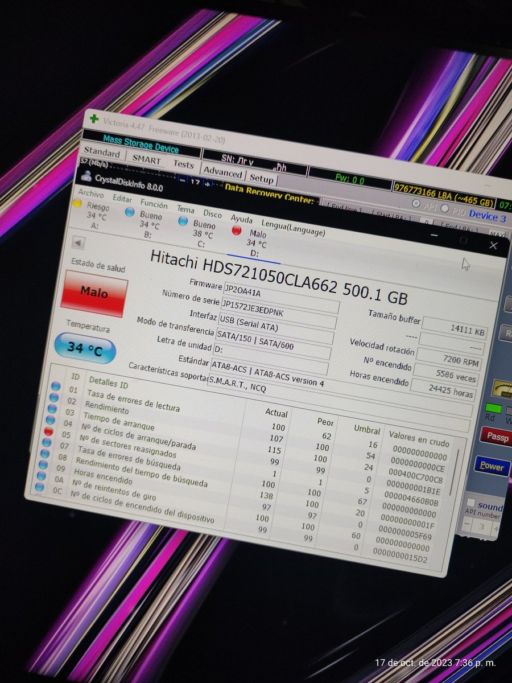
Task: Select PIO radio button in Victoria
Action: [x=445, y=208]
